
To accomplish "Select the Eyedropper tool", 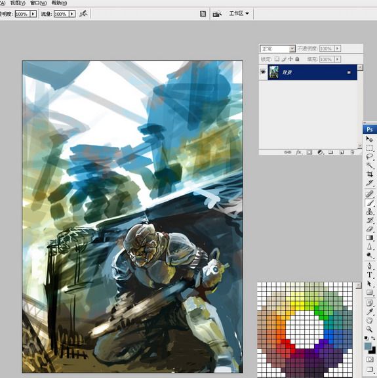I will (x=369, y=312).
